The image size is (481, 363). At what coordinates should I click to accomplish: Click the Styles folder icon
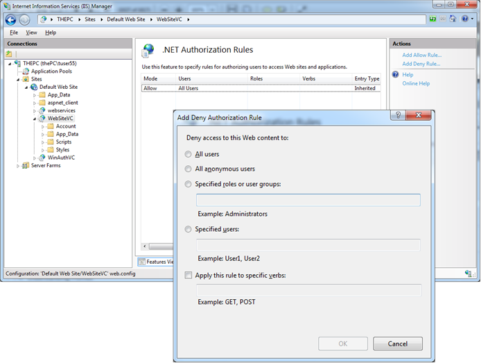51,150
